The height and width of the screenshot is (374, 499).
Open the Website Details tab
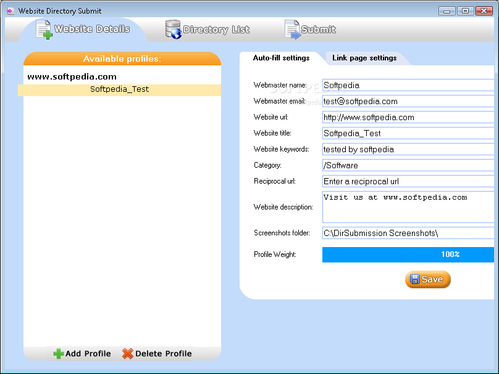83,30
